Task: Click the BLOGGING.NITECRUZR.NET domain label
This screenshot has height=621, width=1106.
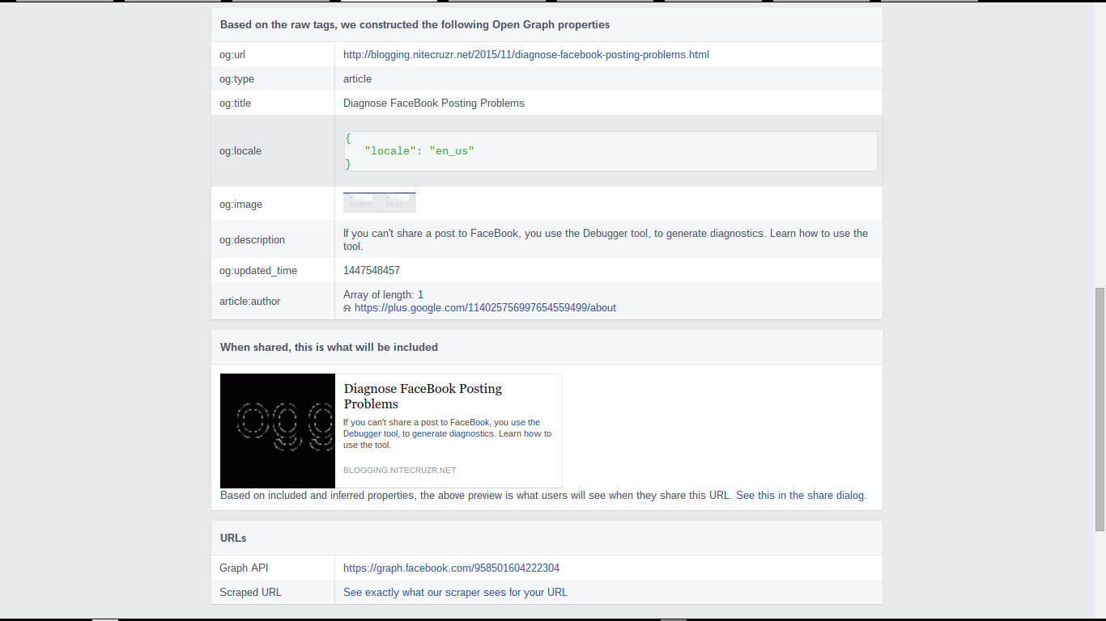Action: pos(399,470)
